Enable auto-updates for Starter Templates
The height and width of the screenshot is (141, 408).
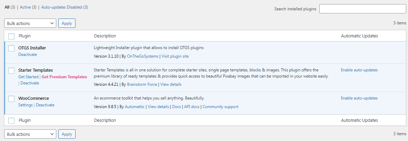tap(359, 70)
